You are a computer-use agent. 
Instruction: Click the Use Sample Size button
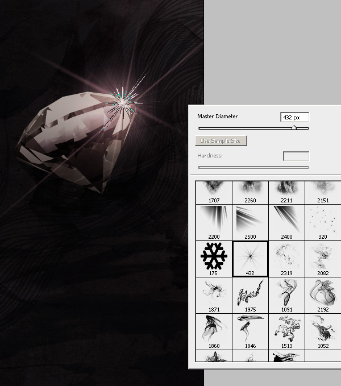point(221,141)
